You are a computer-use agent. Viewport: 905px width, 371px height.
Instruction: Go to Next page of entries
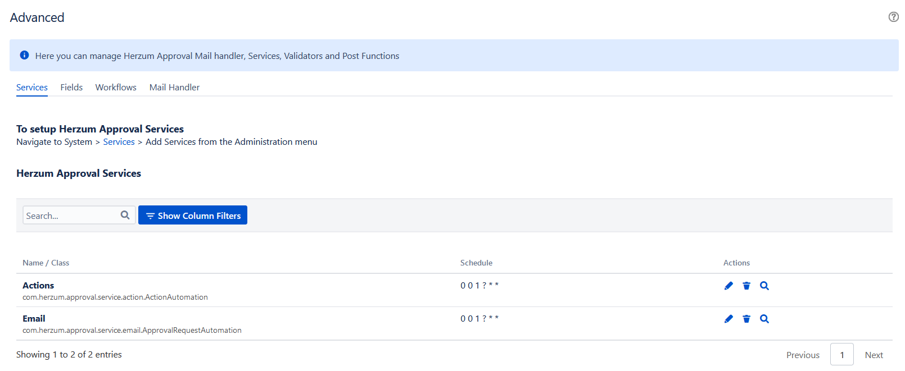click(874, 355)
